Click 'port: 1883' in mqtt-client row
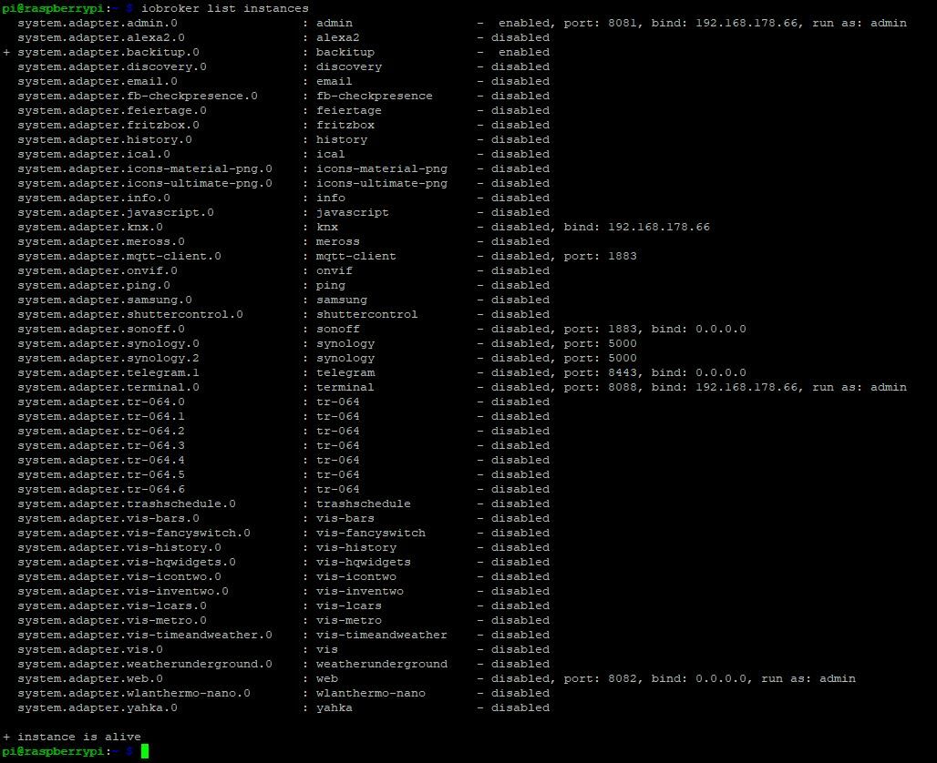This screenshot has height=763, width=937. [600, 256]
